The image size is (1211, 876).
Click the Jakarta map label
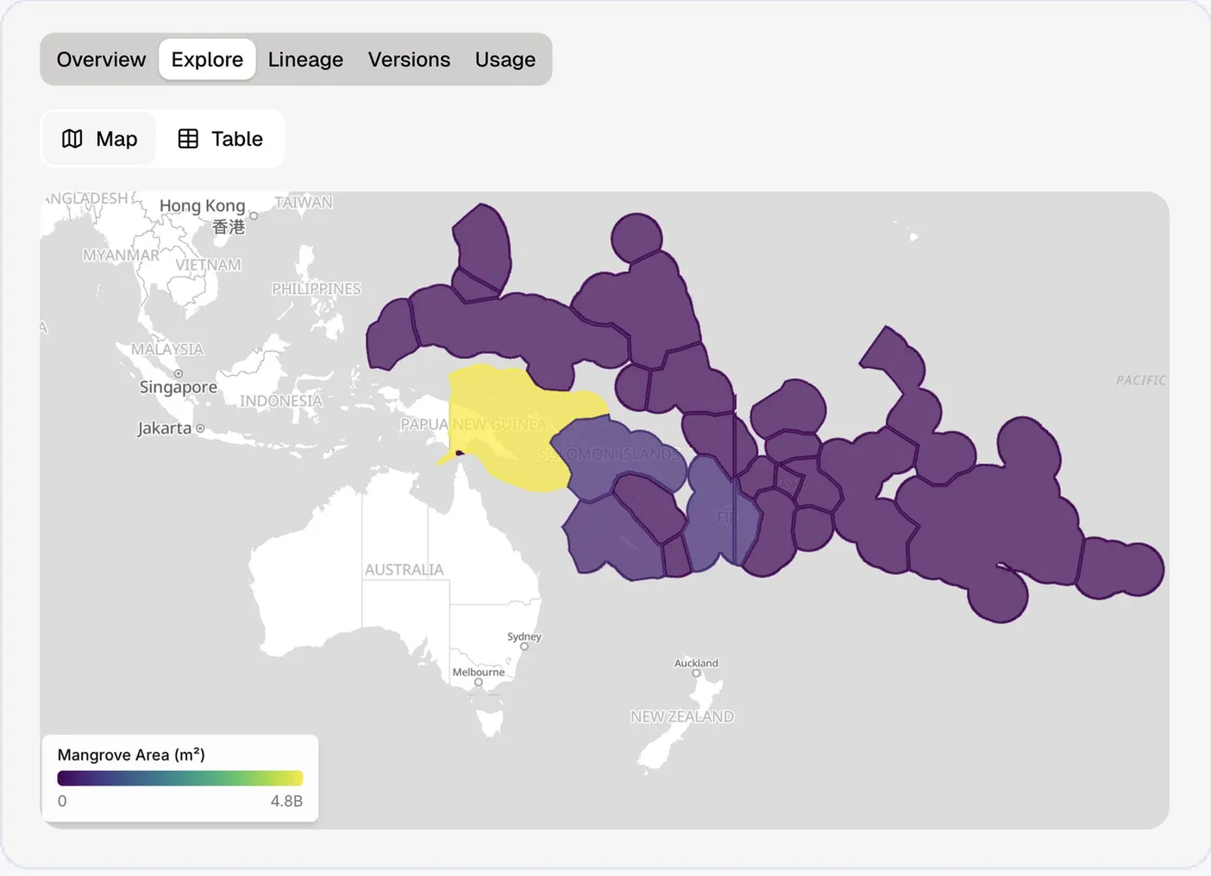[x=164, y=428]
